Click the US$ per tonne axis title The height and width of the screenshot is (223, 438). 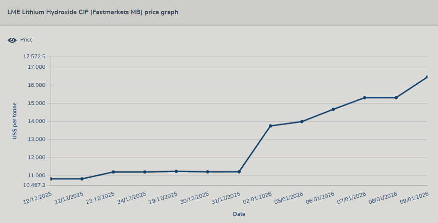point(15,121)
